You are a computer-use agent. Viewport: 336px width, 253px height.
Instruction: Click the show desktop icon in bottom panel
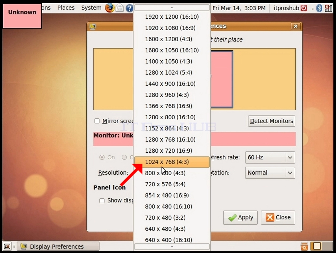click(x=7, y=246)
